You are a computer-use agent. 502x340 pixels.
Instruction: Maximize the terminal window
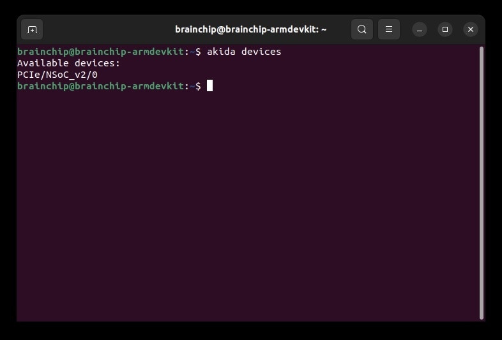(x=445, y=30)
